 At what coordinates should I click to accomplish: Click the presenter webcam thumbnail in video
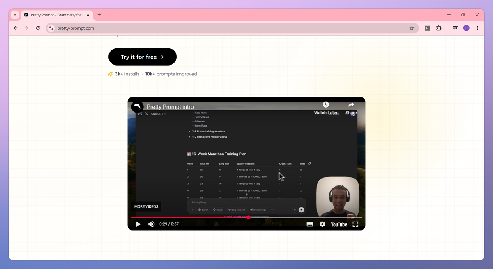click(x=338, y=197)
